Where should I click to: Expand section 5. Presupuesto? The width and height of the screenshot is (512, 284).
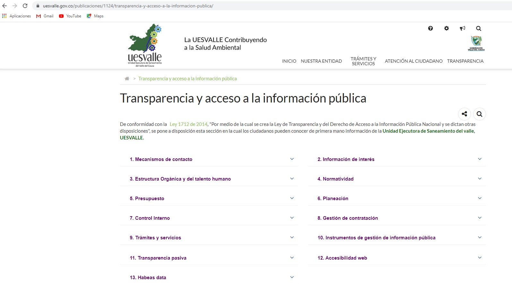tap(209, 198)
